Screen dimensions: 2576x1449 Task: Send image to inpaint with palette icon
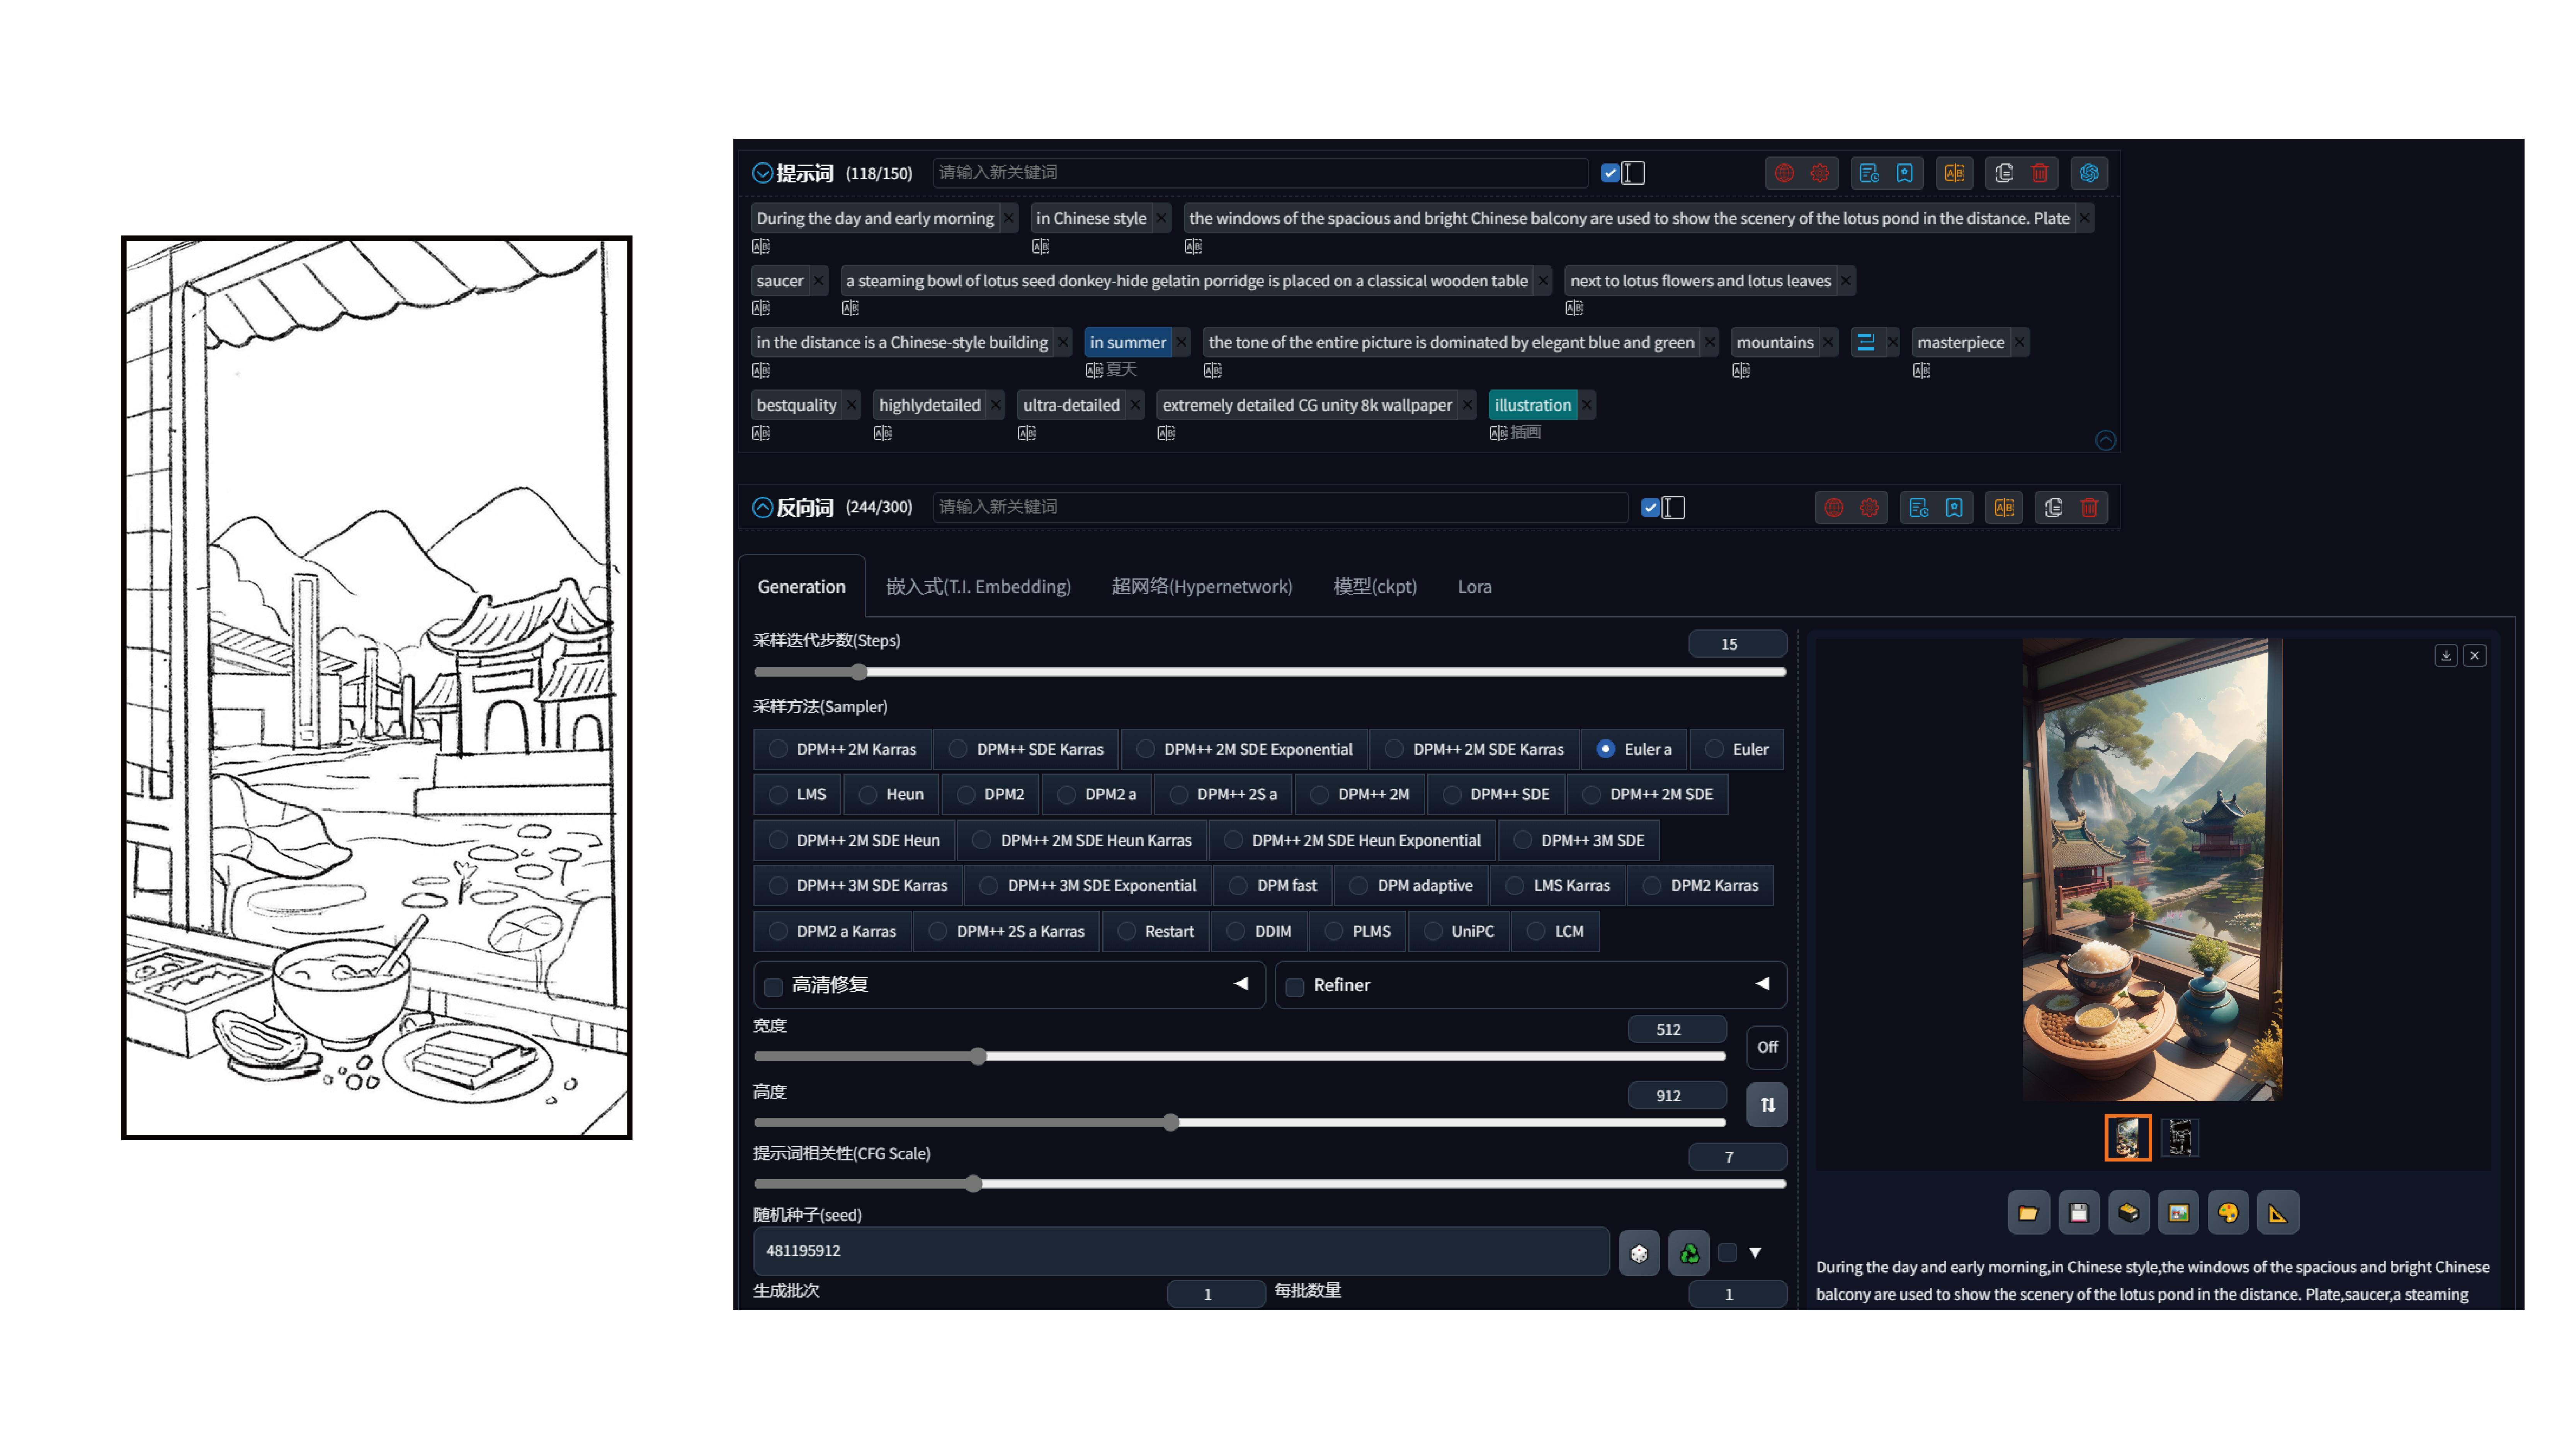click(2228, 1213)
